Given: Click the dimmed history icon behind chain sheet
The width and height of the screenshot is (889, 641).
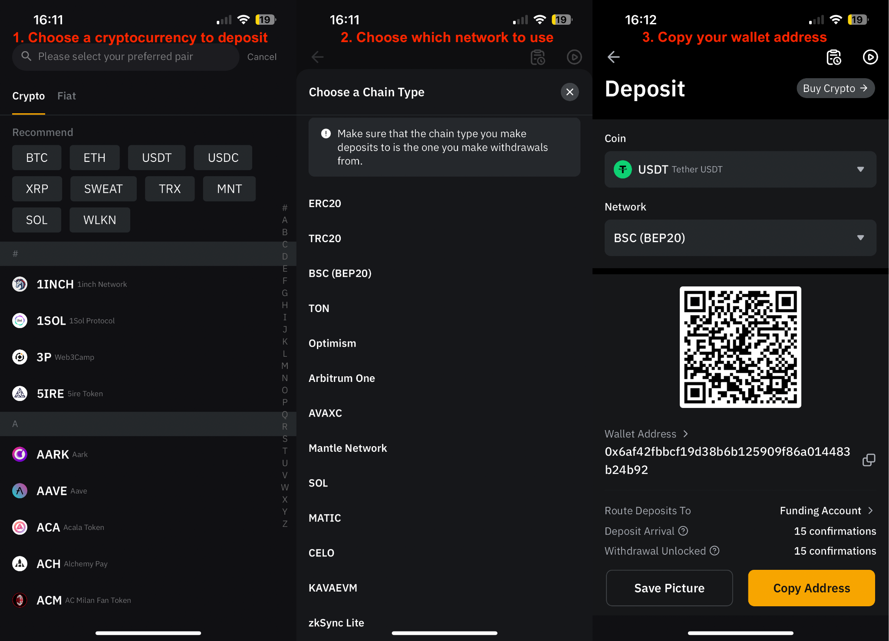Looking at the screenshot, I should pyautogui.click(x=538, y=57).
